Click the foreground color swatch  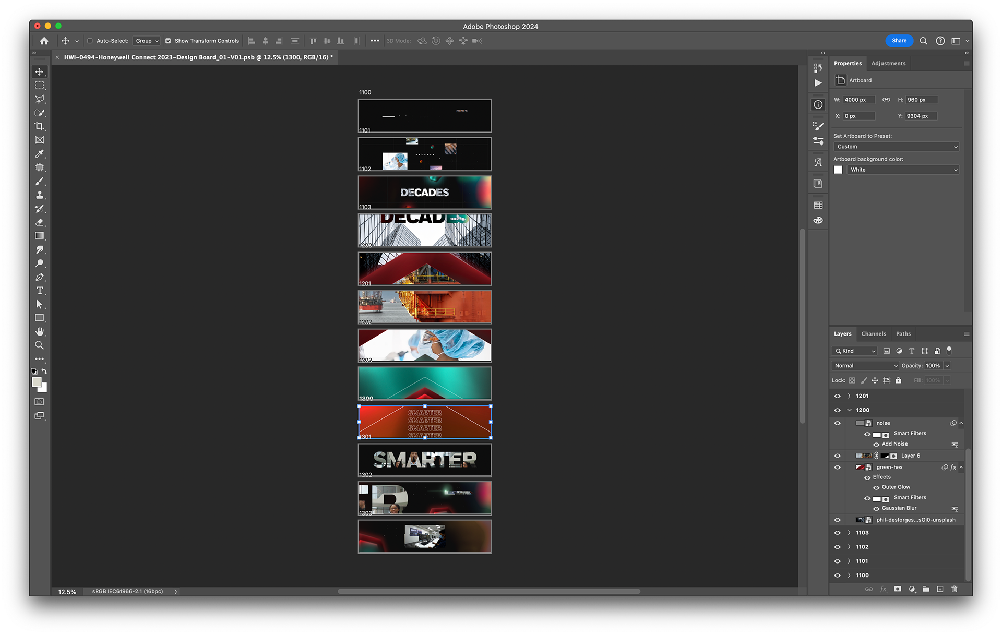(37, 382)
